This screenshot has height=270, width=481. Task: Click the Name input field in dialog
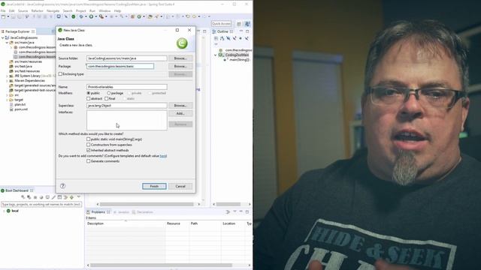click(x=127, y=87)
